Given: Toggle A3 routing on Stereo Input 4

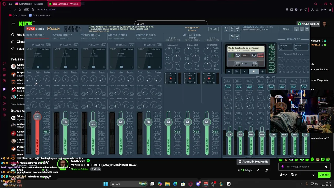Looking at the screenshot, I should pos(130,120).
